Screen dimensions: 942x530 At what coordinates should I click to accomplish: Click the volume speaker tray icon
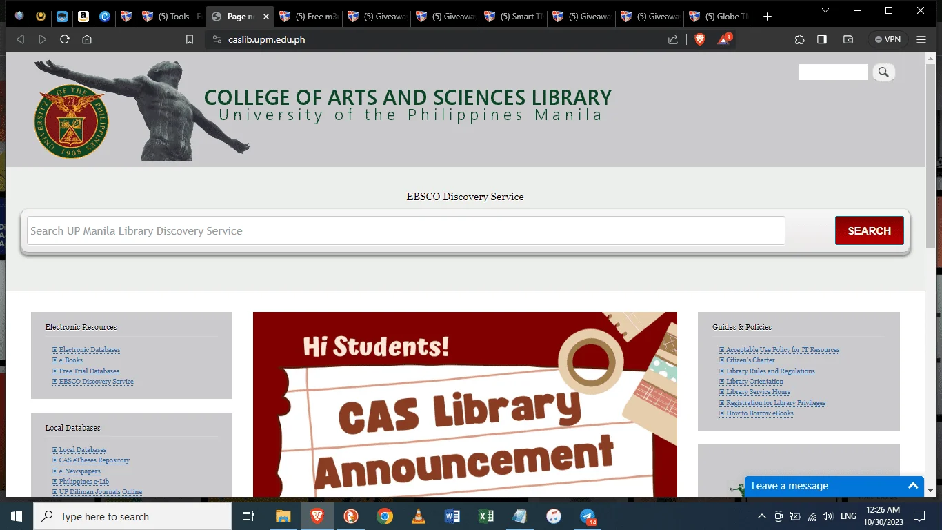tap(828, 516)
